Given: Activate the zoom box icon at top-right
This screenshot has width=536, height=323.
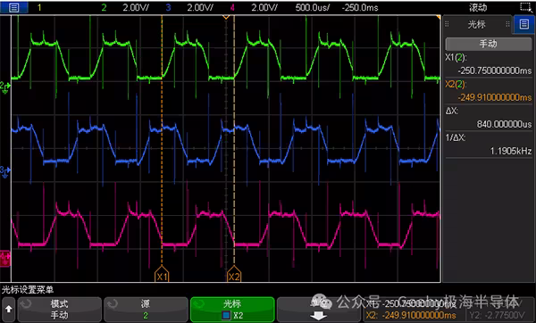Looking at the screenshot, I should (525, 7).
